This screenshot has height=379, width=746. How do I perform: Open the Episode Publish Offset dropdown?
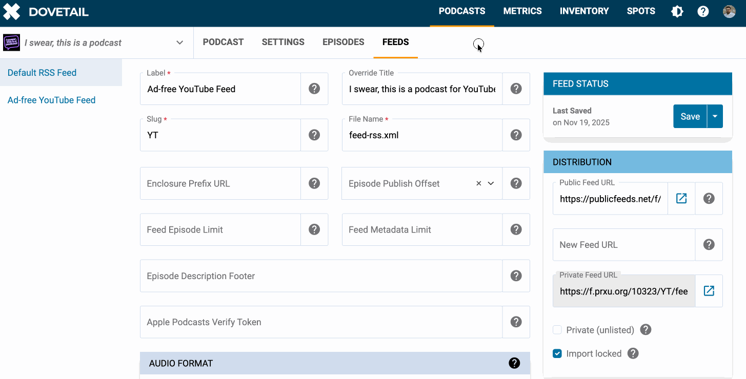click(491, 183)
